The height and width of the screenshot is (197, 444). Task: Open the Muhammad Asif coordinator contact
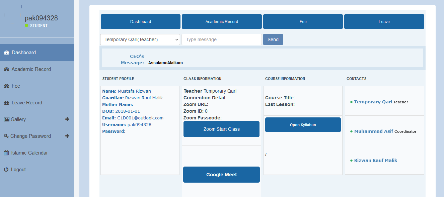click(x=374, y=131)
